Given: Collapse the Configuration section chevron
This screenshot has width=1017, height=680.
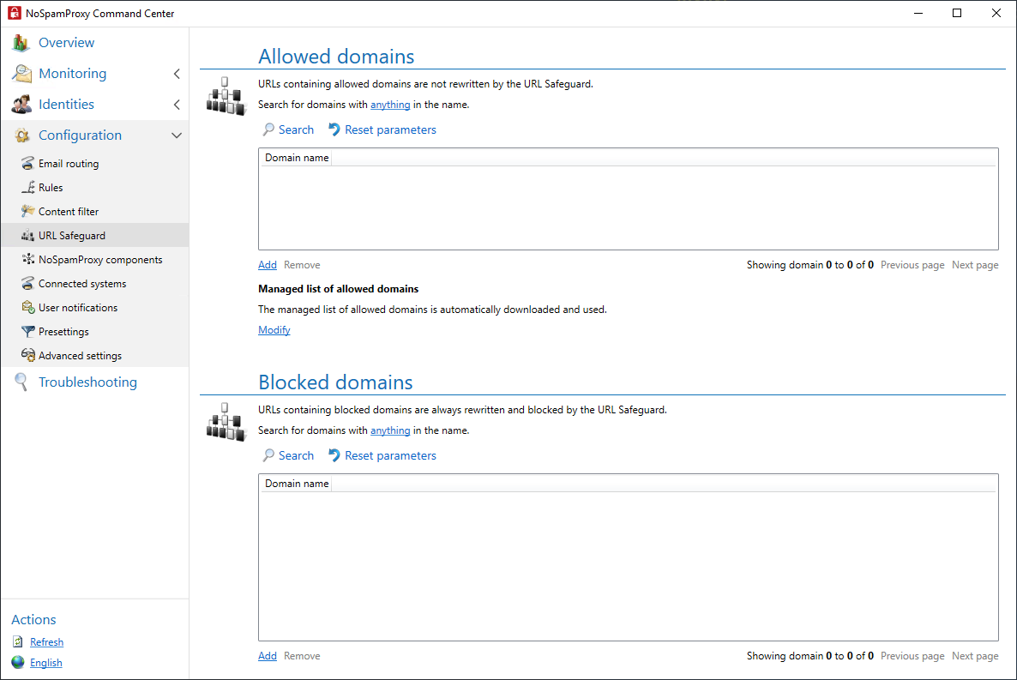Looking at the screenshot, I should [x=177, y=135].
